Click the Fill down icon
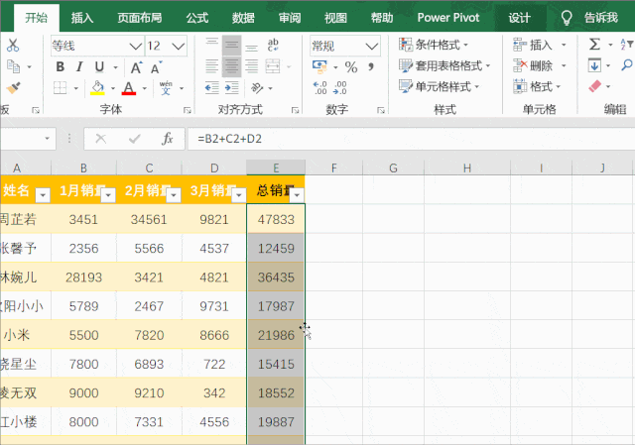Viewport: 635px width, 445px height. coord(594,65)
